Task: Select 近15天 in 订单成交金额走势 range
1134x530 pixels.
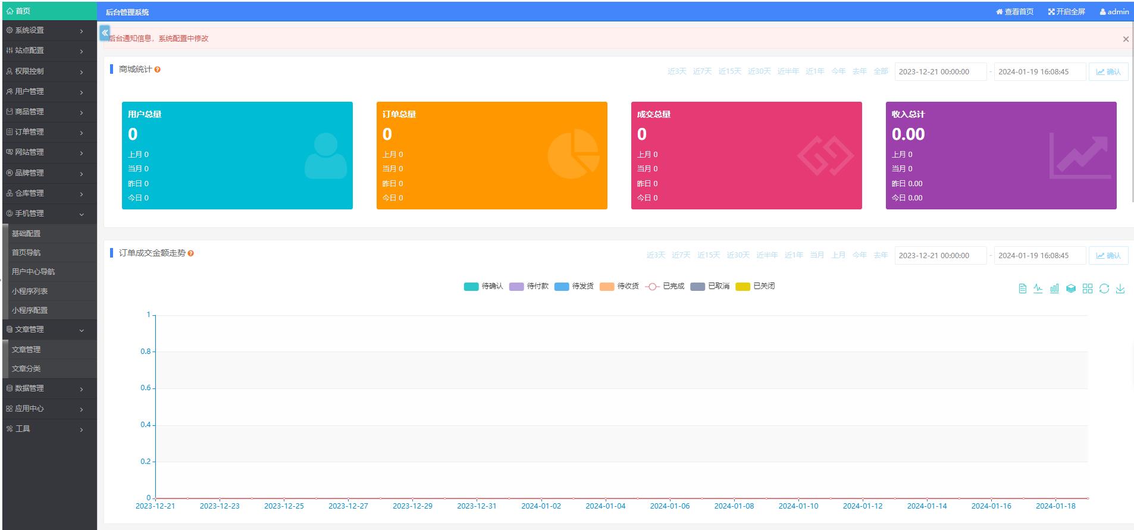Action: click(x=709, y=255)
